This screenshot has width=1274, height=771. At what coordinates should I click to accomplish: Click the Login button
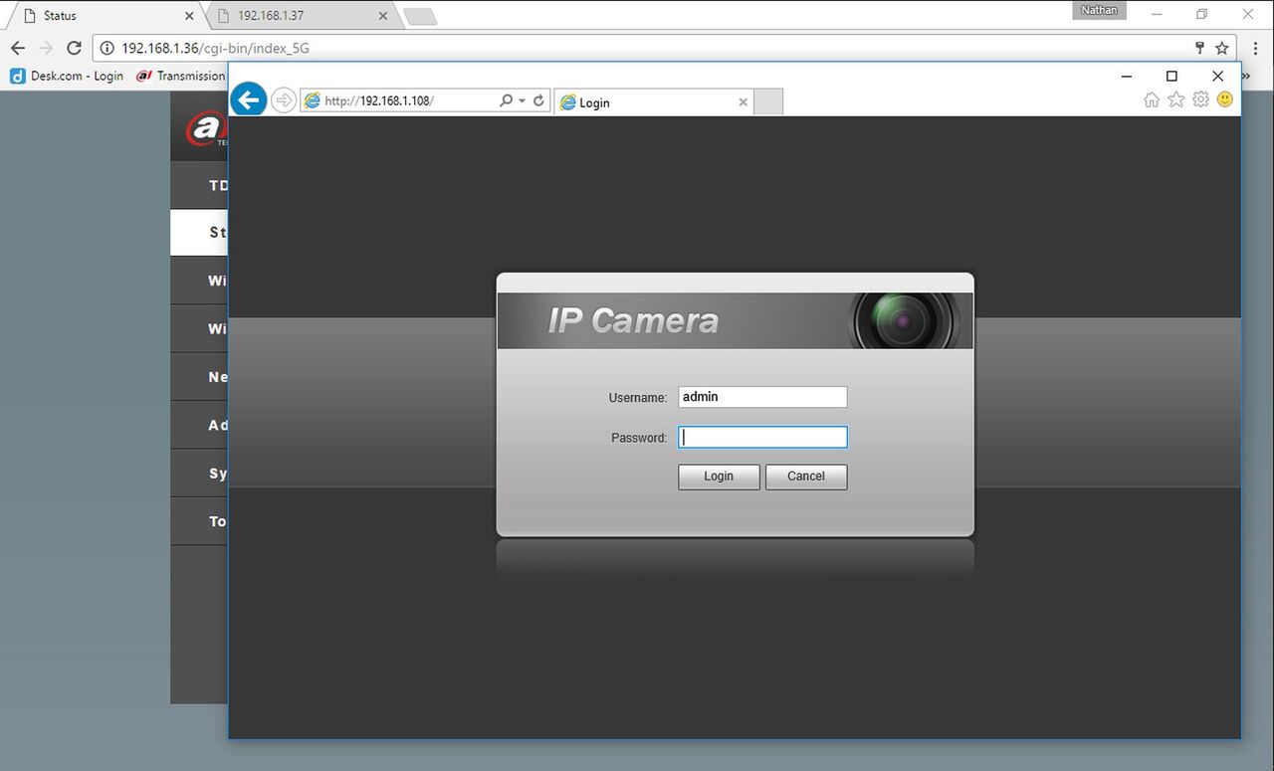(719, 477)
